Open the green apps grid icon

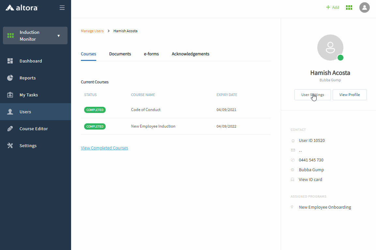(349, 7)
